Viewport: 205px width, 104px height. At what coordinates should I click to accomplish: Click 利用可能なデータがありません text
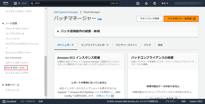coord(163,86)
